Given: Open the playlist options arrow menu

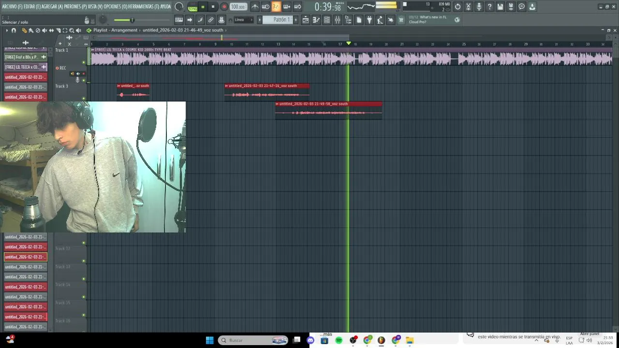Looking at the screenshot, I should [7, 30].
